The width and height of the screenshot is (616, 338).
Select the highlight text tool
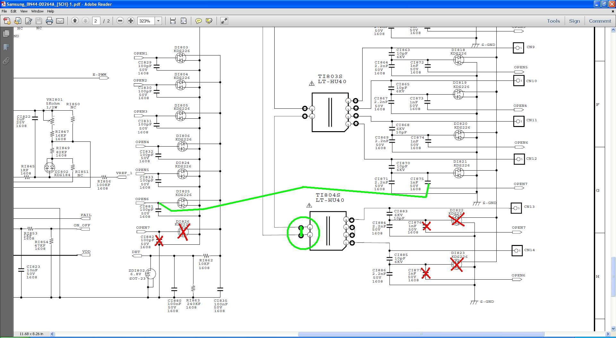pyautogui.click(x=209, y=21)
